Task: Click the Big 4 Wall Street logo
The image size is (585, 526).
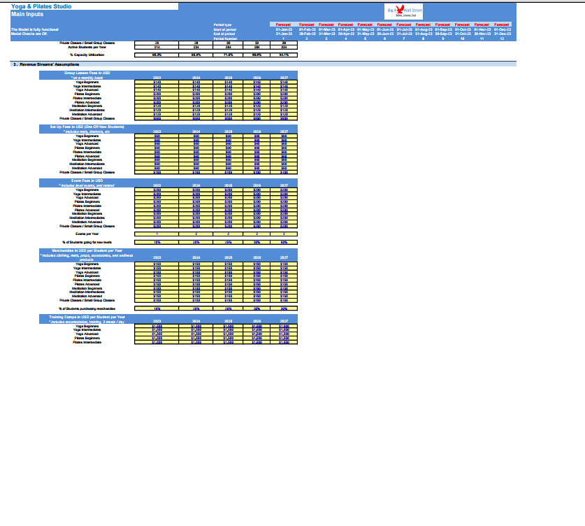Action: coord(404,11)
